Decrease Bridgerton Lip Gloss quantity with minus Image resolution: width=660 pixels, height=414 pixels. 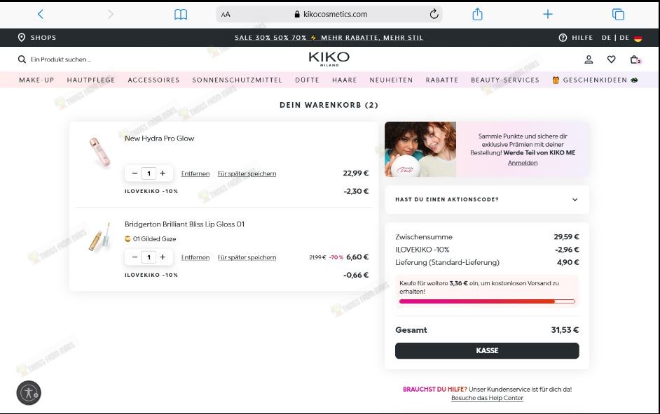tap(134, 257)
